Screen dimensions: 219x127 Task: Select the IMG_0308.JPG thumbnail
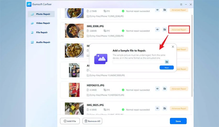click(74, 31)
